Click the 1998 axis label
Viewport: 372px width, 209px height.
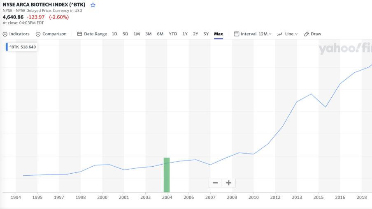click(x=80, y=198)
